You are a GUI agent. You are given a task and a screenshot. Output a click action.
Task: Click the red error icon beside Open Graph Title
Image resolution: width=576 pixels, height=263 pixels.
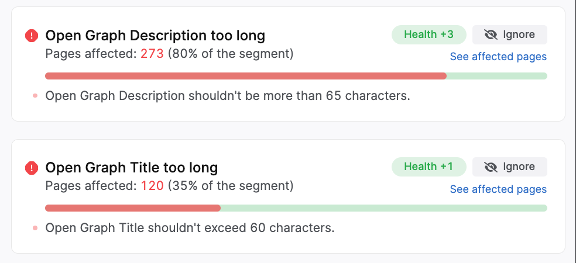click(32, 168)
